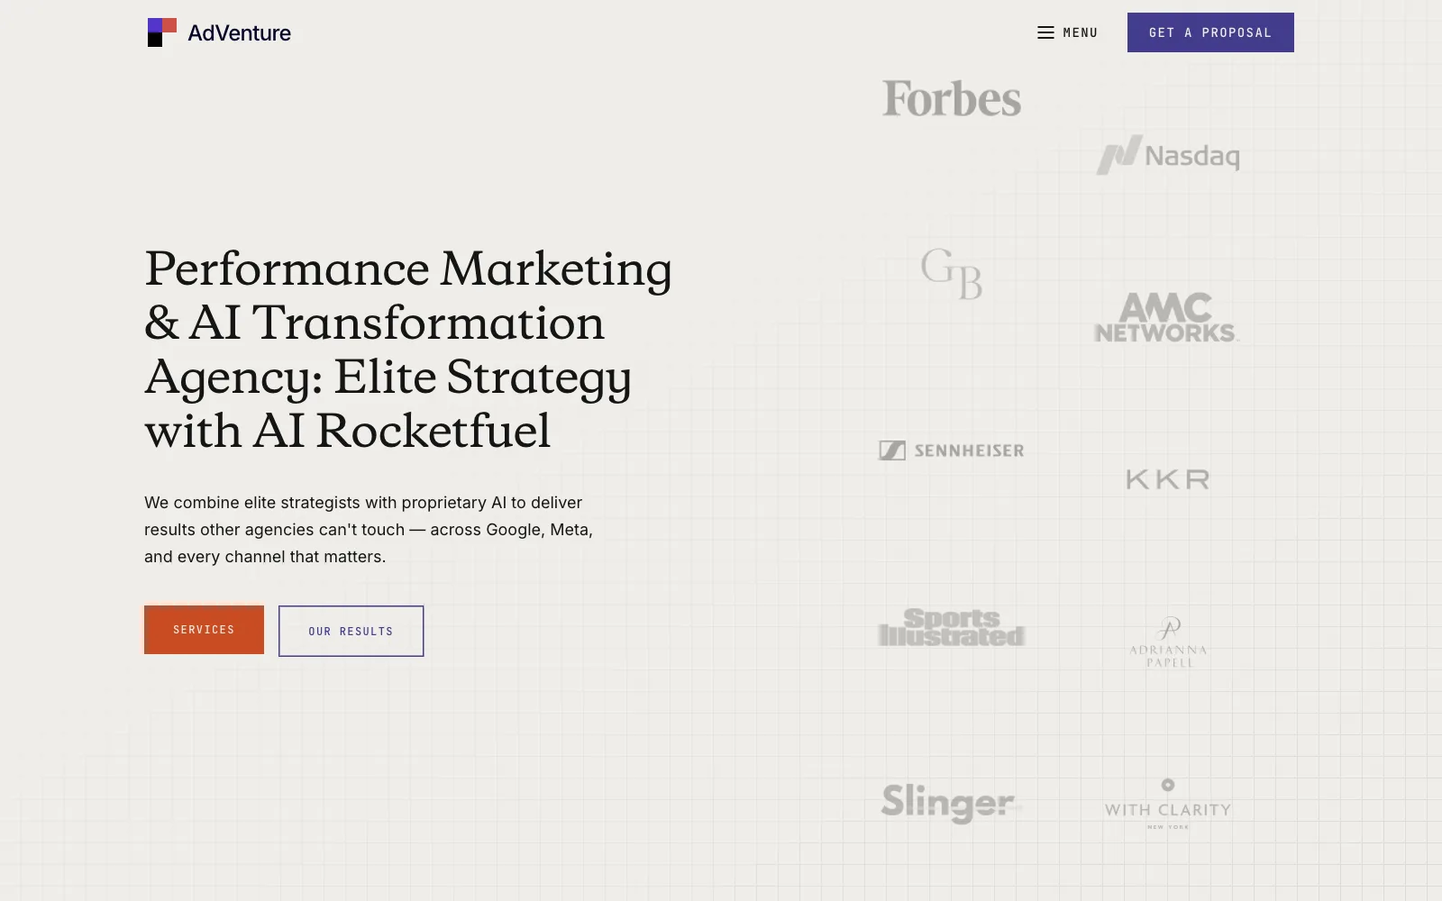
Task: Open the hamburger MENU icon
Action: pos(1045,32)
